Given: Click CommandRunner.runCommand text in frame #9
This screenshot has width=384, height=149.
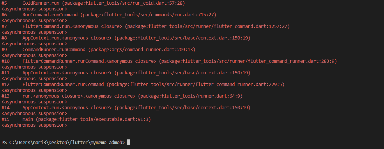Looking at the screenshot, I should [54, 49].
